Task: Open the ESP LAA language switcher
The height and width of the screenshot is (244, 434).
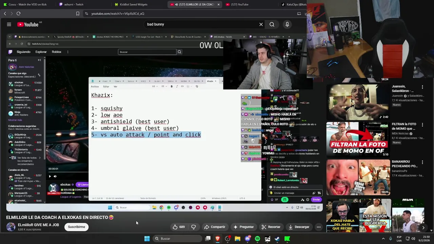Action: point(399,239)
